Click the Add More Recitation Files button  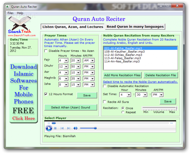122,75
